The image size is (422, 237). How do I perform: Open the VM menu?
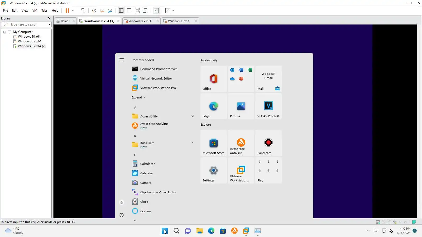pos(35,11)
